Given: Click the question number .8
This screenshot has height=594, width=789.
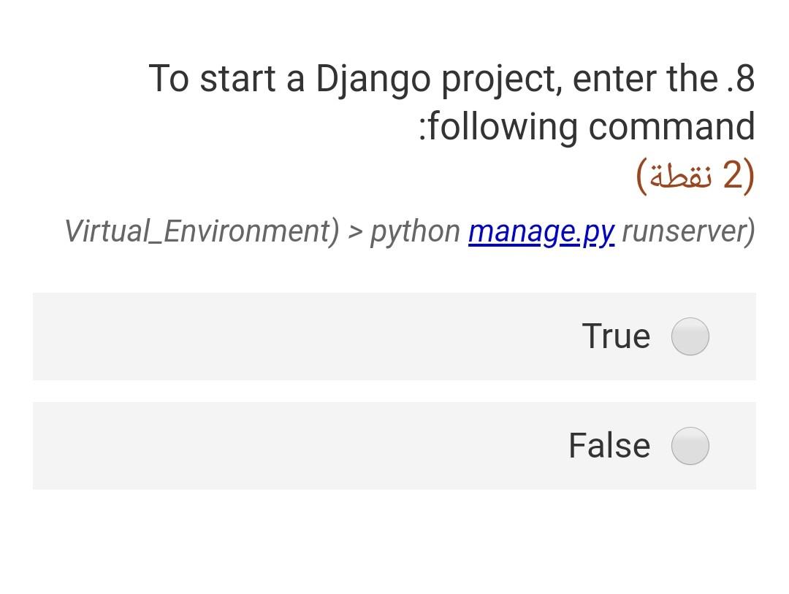Looking at the screenshot, I should (741, 79).
